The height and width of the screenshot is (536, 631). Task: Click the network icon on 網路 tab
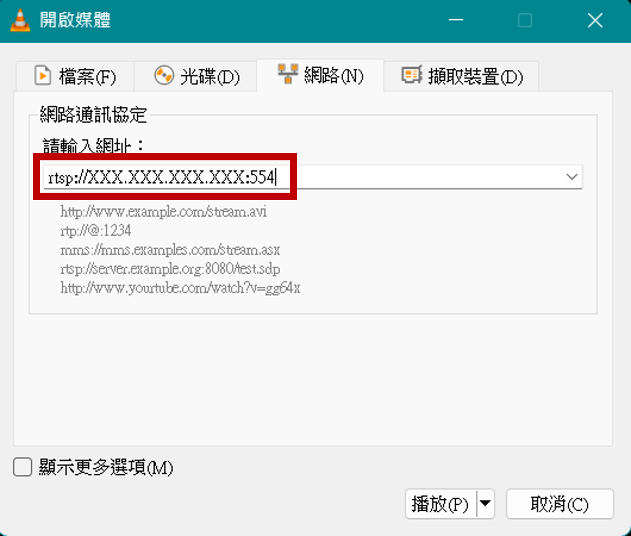pos(288,74)
